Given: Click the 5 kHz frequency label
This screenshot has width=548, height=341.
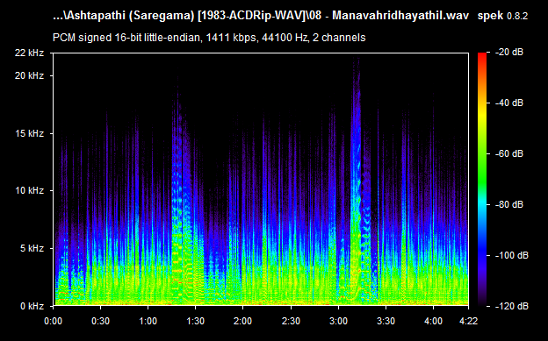Looking at the screenshot, I should [x=32, y=248].
